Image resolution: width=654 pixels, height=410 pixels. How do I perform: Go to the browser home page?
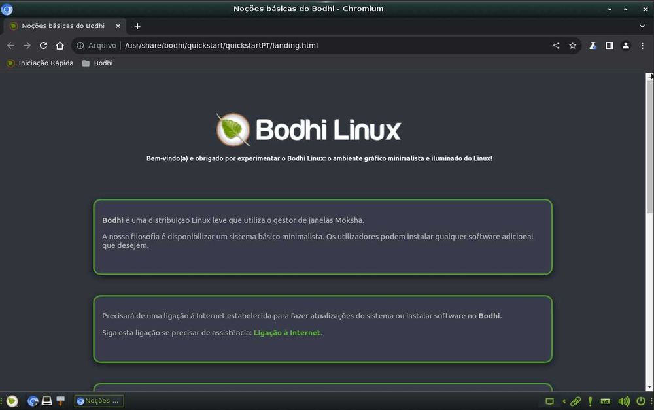(x=60, y=46)
